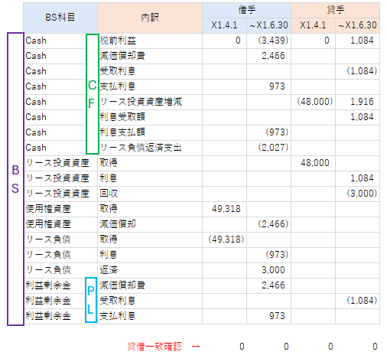Select the 税前利益 cell
Screen dimensions: 387x352
pos(150,41)
